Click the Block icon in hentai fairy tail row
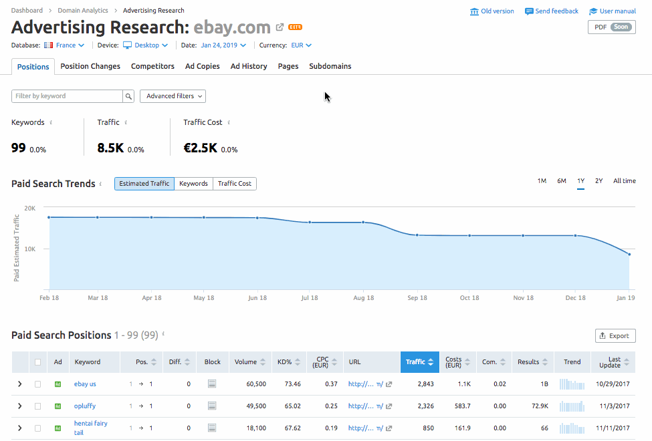The image size is (652, 441). coord(212,428)
